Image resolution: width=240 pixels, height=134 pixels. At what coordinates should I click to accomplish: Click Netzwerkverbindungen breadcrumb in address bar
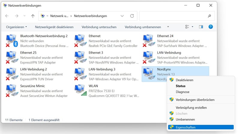pos(90,16)
